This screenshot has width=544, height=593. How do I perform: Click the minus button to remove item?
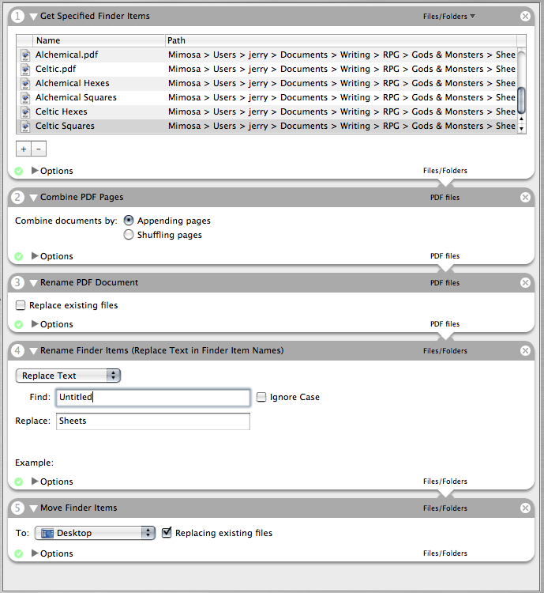pos(39,149)
